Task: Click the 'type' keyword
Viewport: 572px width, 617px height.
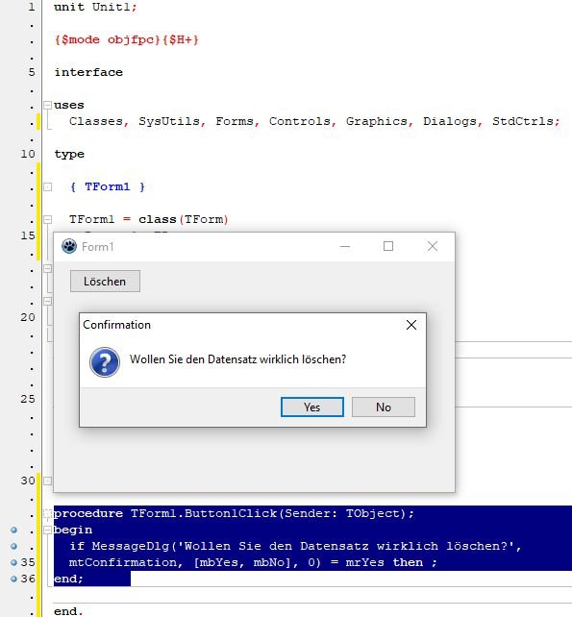Action: (x=69, y=154)
